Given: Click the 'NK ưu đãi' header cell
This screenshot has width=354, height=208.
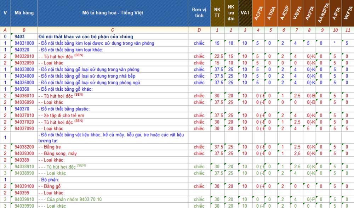Looking at the screenshot, I should 231,13.
